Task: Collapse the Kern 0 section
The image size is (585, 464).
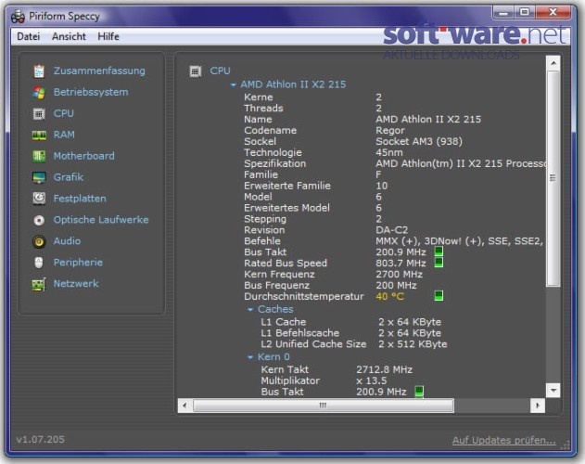Action: pyautogui.click(x=250, y=357)
